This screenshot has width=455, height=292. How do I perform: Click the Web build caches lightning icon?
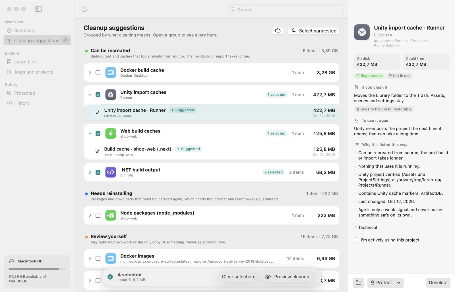pos(111,133)
